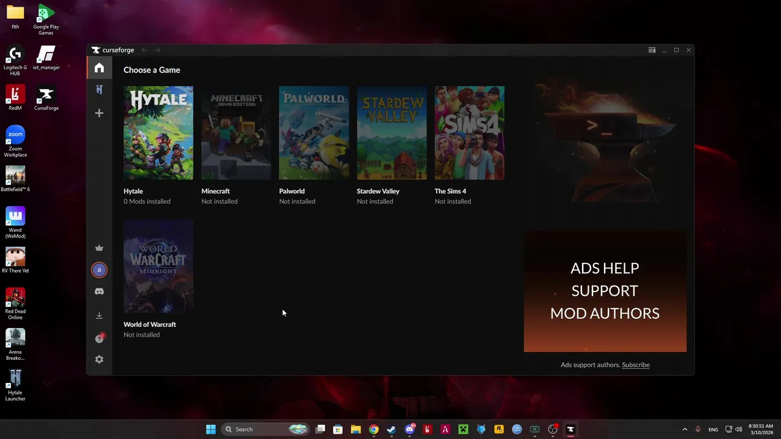This screenshot has width=781, height=439.
Task: Click the Hytale title text
Action: [133, 191]
